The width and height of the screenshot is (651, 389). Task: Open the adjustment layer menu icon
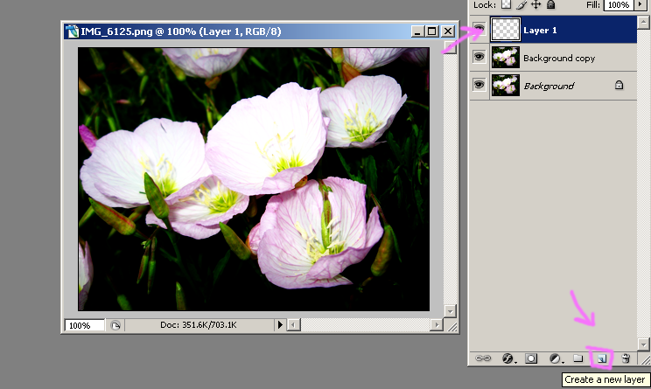click(556, 358)
